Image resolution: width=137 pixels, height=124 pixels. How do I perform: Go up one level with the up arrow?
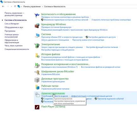[15, 6]
